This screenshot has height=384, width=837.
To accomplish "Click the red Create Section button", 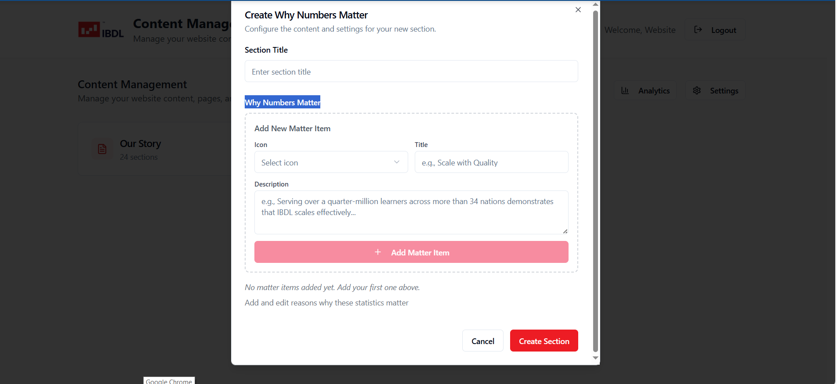I will tap(544, 341).
